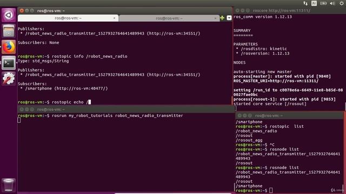Select the first ros@ros-vm terminal tab

[68, 18]
